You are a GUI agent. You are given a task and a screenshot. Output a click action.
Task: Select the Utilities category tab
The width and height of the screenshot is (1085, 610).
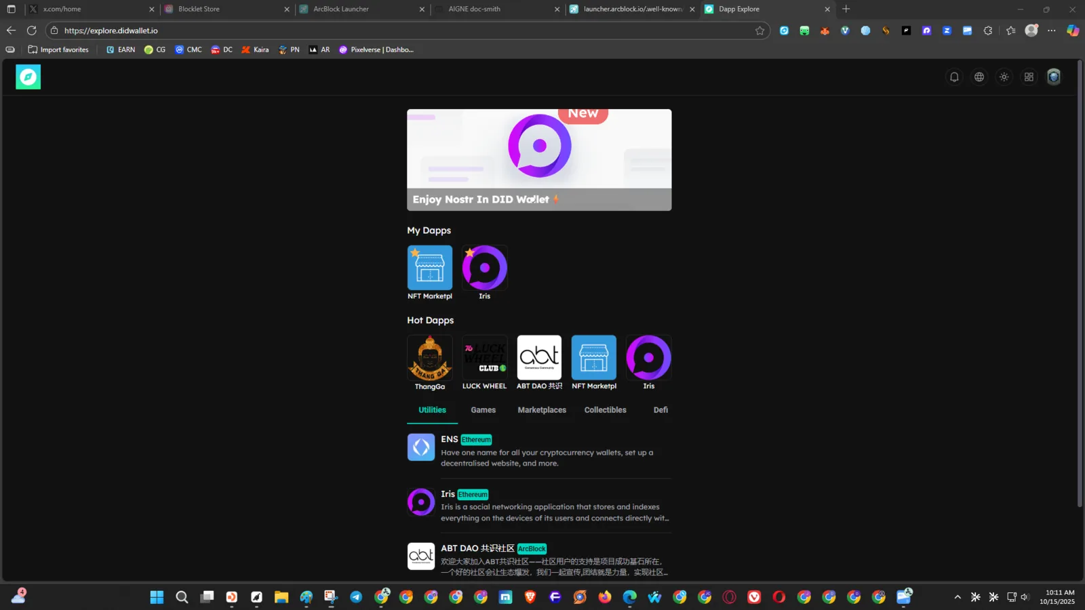point(433,410)
